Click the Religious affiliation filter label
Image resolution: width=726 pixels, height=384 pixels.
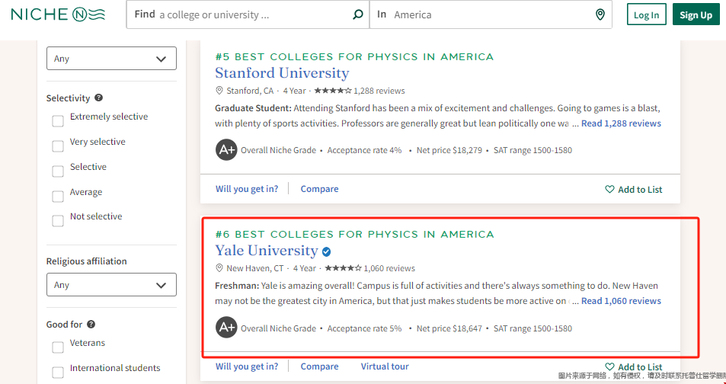coord(87,261)
